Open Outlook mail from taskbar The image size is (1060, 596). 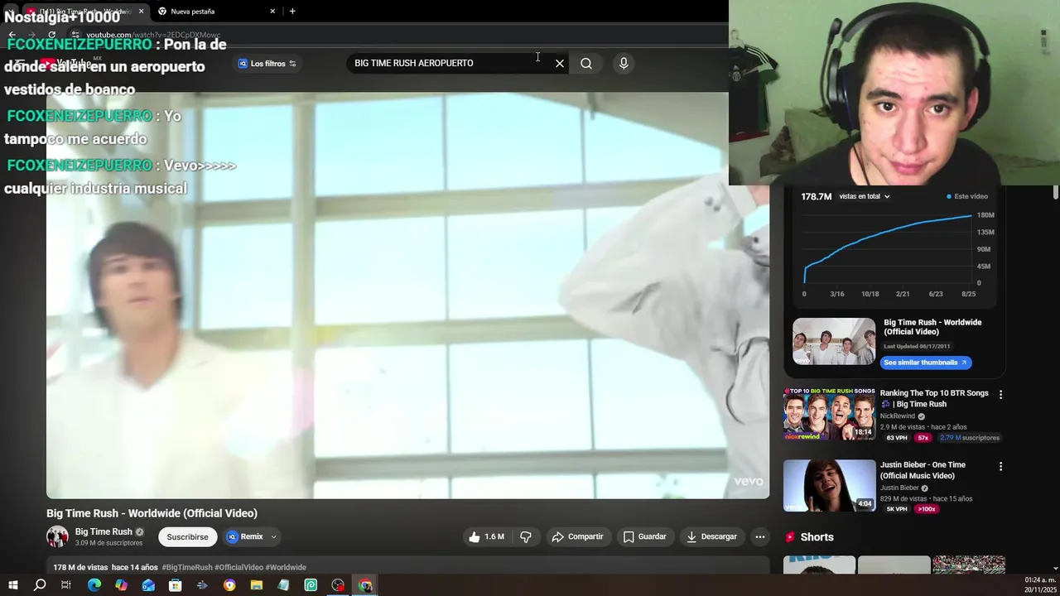click(148, 585)
